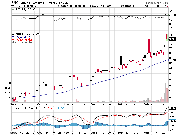Click the Open 76.36 value
Screen dimensions: 178x135
(x=66, y=6)
